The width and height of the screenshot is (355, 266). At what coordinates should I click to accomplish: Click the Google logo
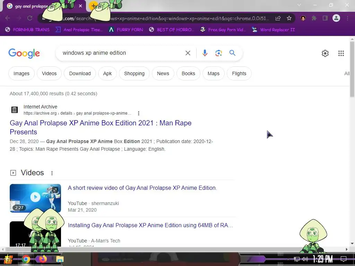24,53
